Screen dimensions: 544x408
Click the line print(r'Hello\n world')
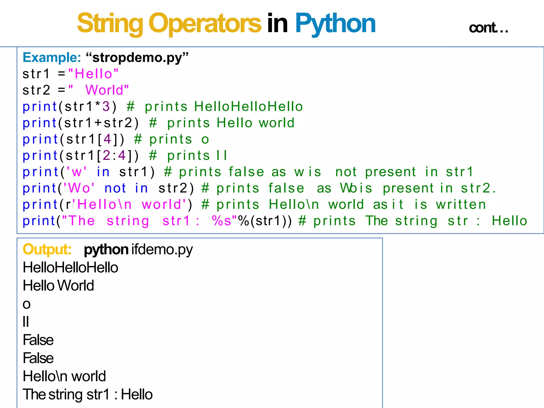pyautogui.click(x=254, y=205)
